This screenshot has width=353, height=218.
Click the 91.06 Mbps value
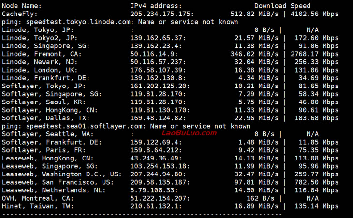point(319,46)
